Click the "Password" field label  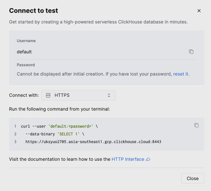(x=26, y=65)
